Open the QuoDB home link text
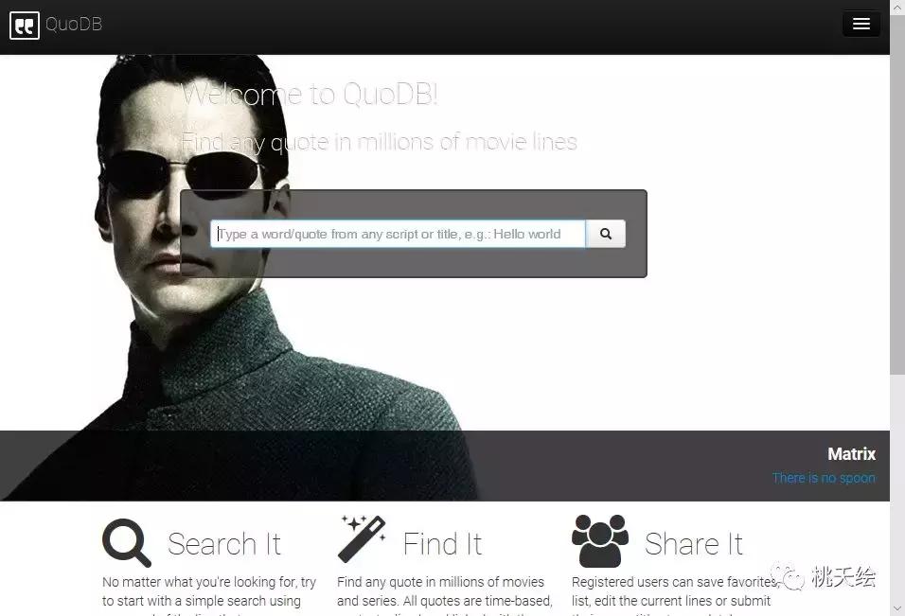This screenshot has height=616, width=905. [x=73, y=25]
